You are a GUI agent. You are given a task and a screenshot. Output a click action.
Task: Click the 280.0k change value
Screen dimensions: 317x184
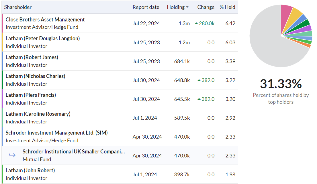(207, 23)
